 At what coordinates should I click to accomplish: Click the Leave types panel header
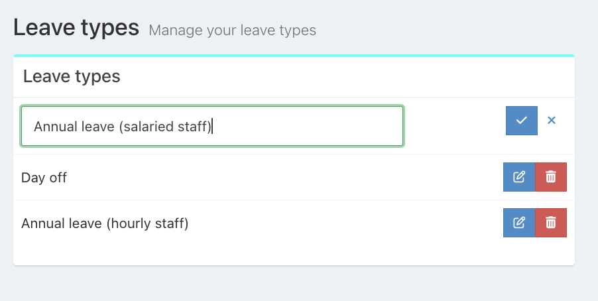[x=72, y=76]
